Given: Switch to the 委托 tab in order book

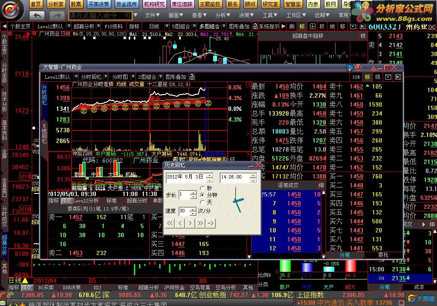Looking at the screenshot, I should coord(383,255).
